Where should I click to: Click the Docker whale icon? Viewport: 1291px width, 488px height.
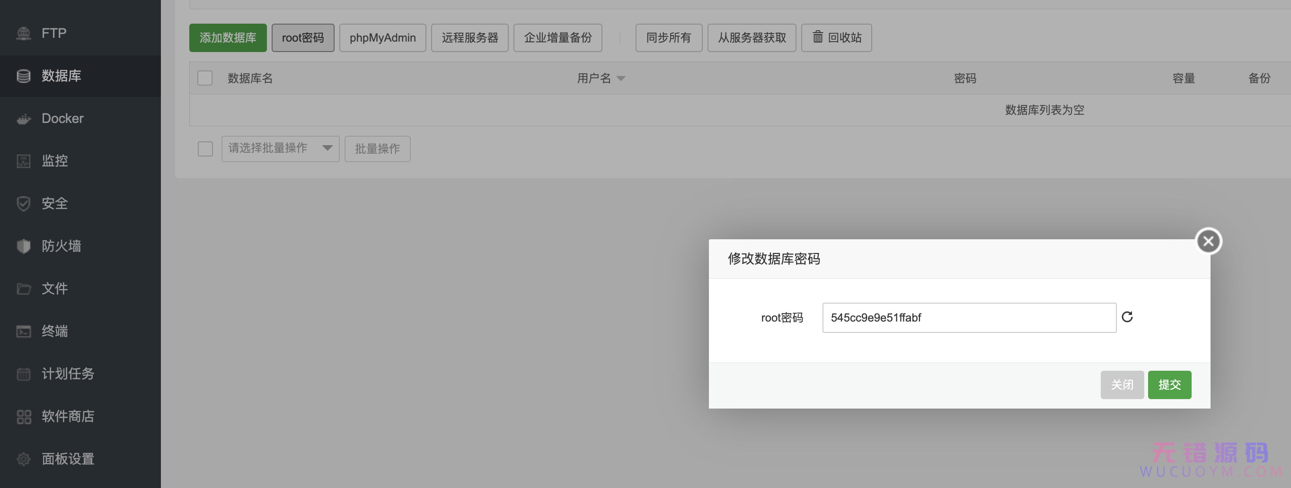tap(24, 119)
